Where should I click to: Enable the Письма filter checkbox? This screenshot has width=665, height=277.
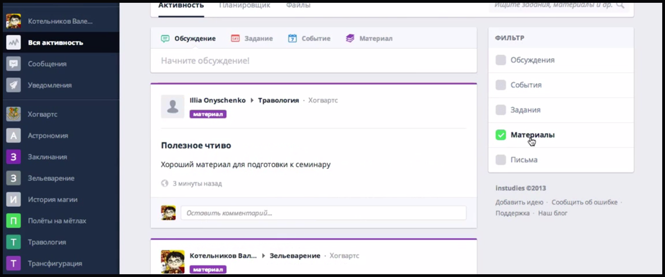[x=501, y=160]
